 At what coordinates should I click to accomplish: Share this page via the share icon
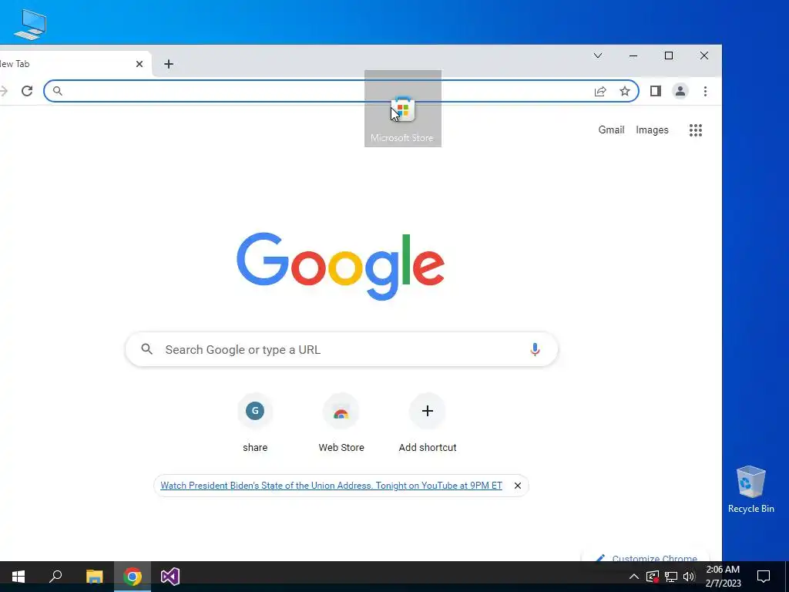click(x=599, y=91)
